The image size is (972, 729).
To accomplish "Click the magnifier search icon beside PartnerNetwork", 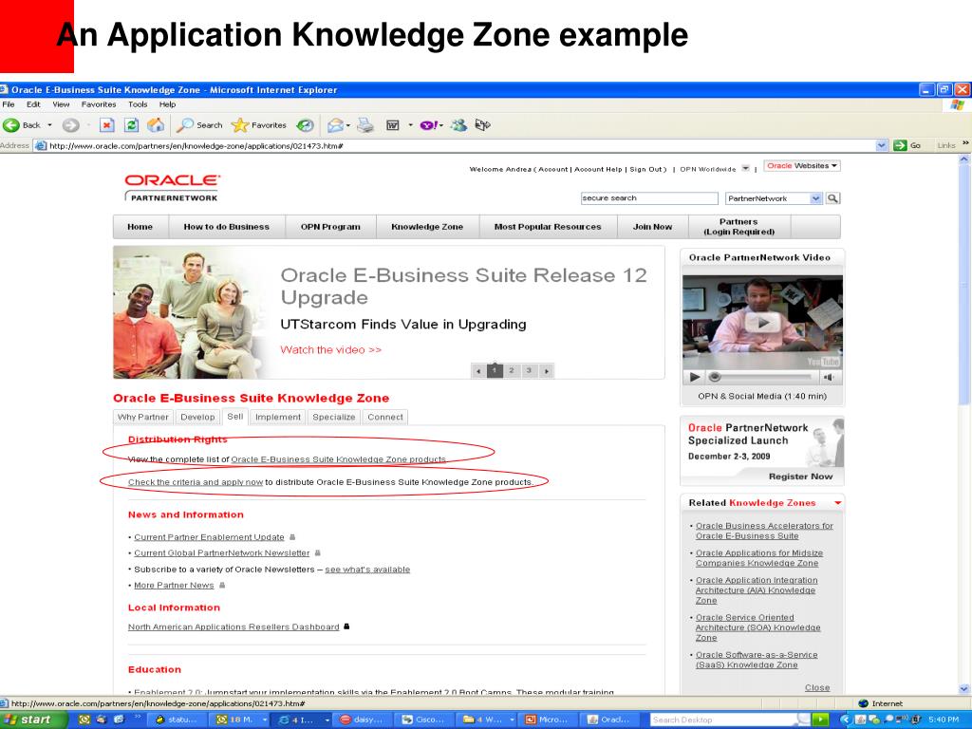I will tap(833, 198).
